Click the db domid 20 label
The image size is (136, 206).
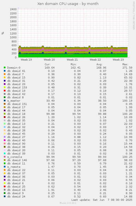[x=16, y=150]
